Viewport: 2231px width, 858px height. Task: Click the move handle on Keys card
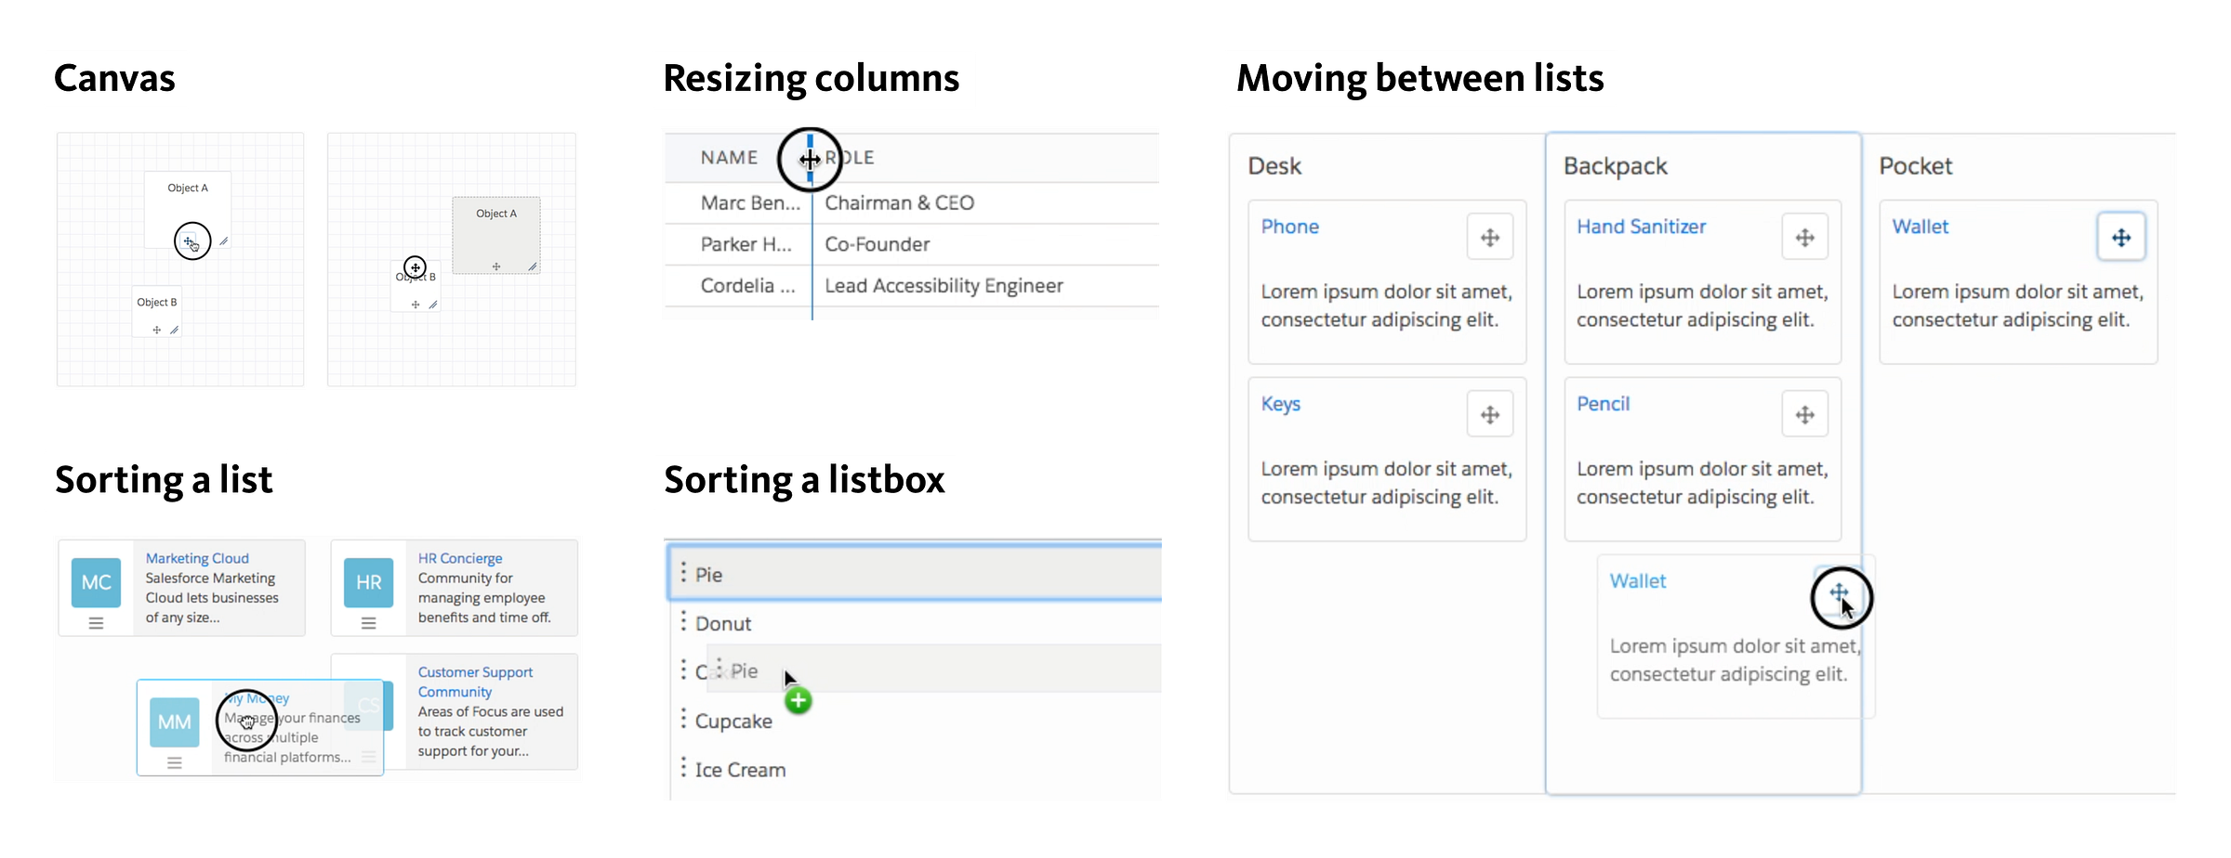click(x=1489, y=414)
